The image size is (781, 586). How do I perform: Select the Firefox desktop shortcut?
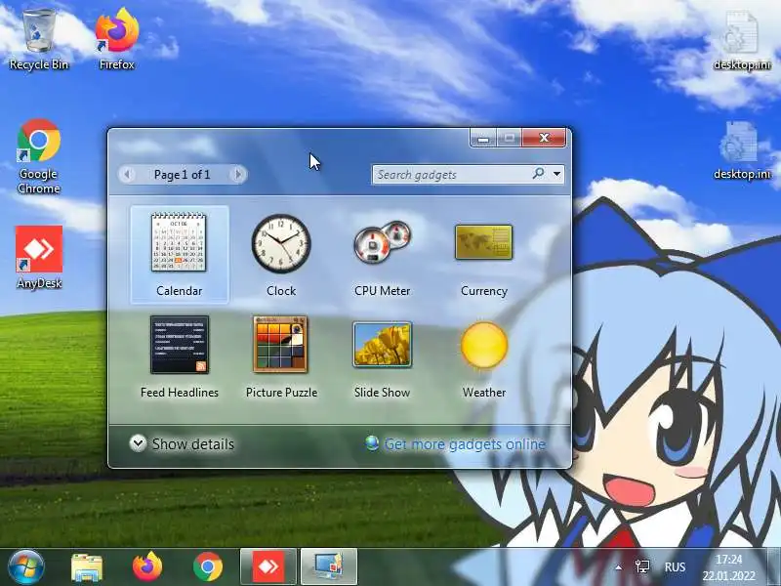tap(117, 39)
